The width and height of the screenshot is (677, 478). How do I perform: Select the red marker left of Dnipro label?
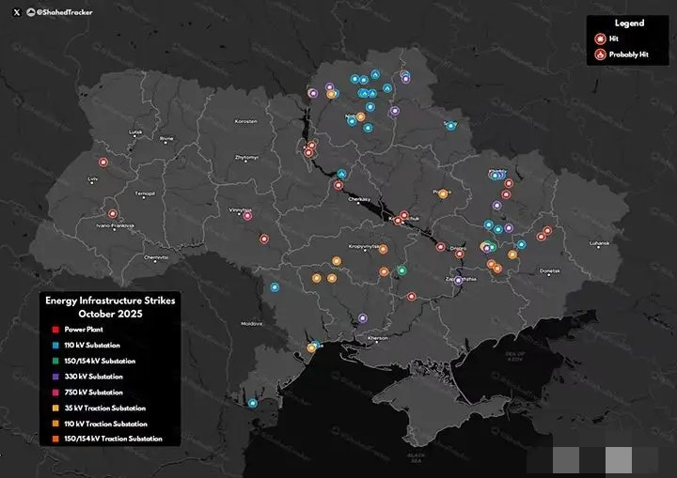coord(440,247)
